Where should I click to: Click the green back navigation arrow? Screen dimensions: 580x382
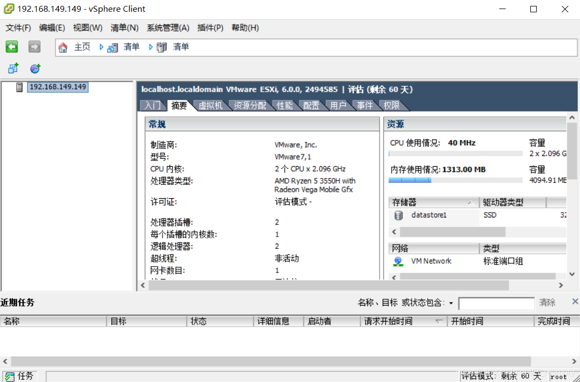pyautogui.click(x=12, y=46)
